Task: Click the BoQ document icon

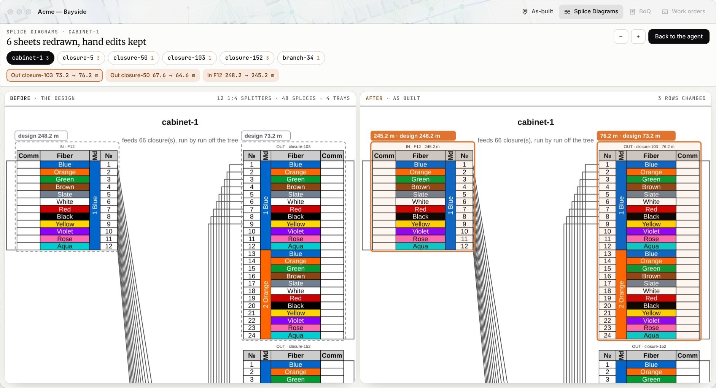Action: pos(633,12)
